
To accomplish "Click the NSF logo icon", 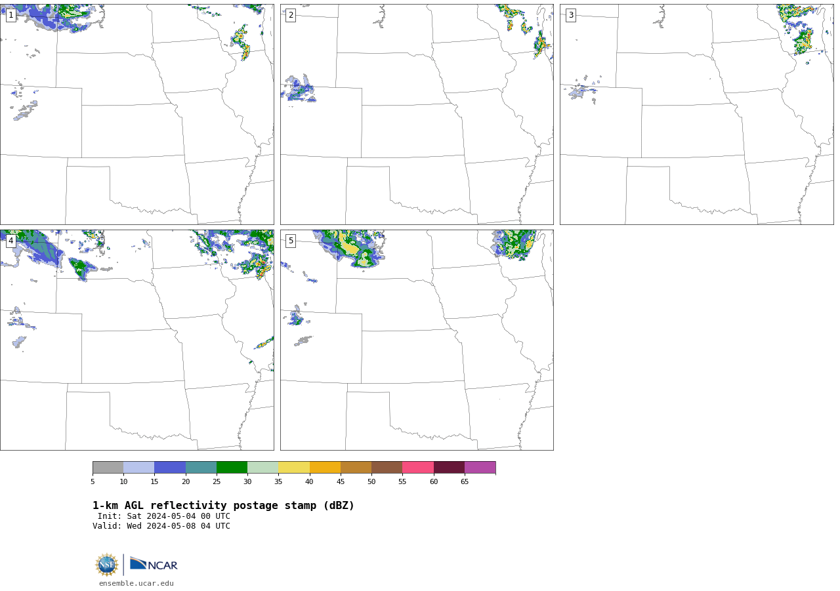I will (107, 565).
